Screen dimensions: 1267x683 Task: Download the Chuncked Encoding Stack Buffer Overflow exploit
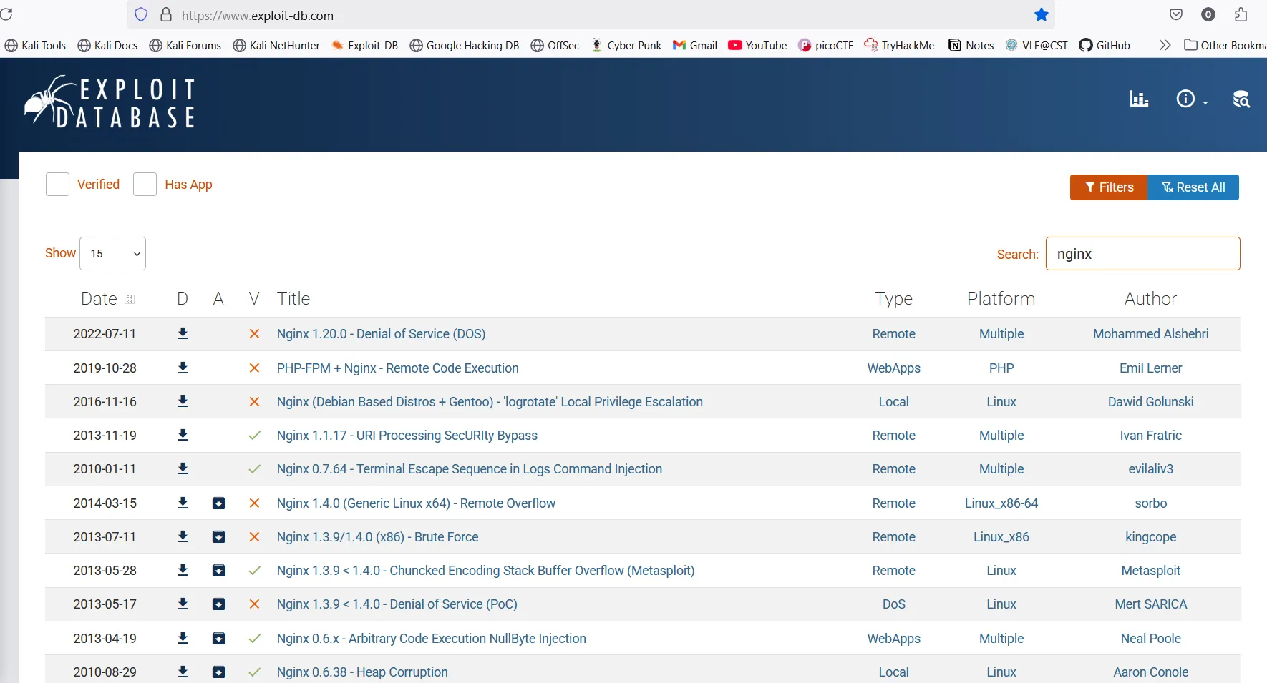(x=183, y=570)
